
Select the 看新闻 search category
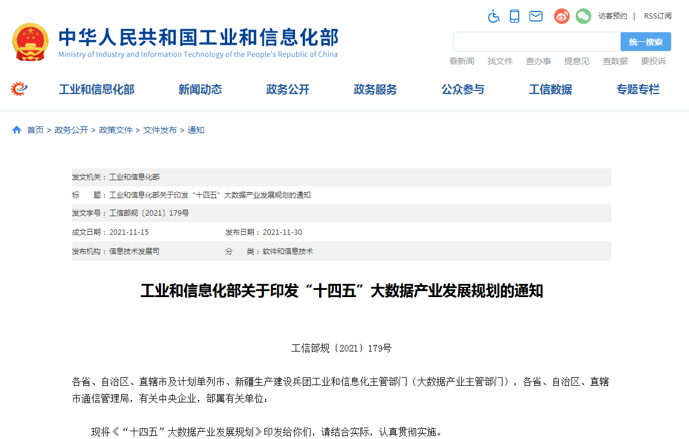pyautogui.click(x=461, y=61)
